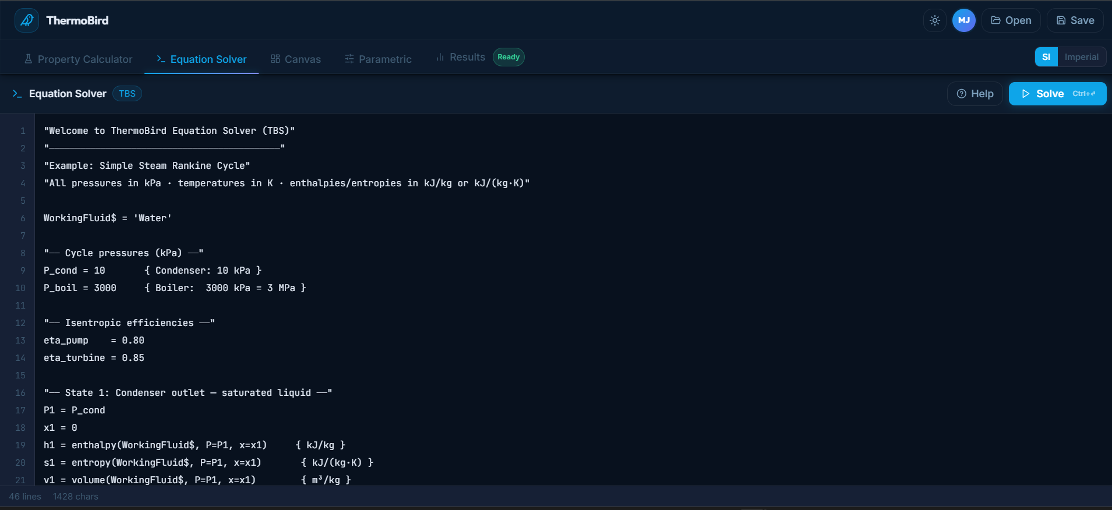Switch units to Imperial
Screen dimensions: 1112x510
[1082, 57]
